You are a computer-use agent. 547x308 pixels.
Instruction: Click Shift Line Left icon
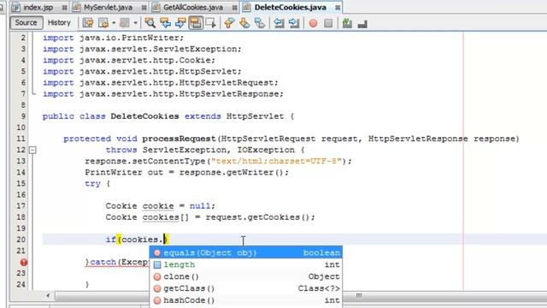click(x=279, y=23)
